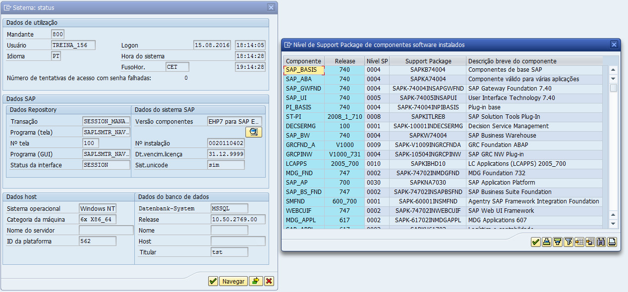Click the Release column header
Screen dimensions: 628x292
click(x=344, y=61)
